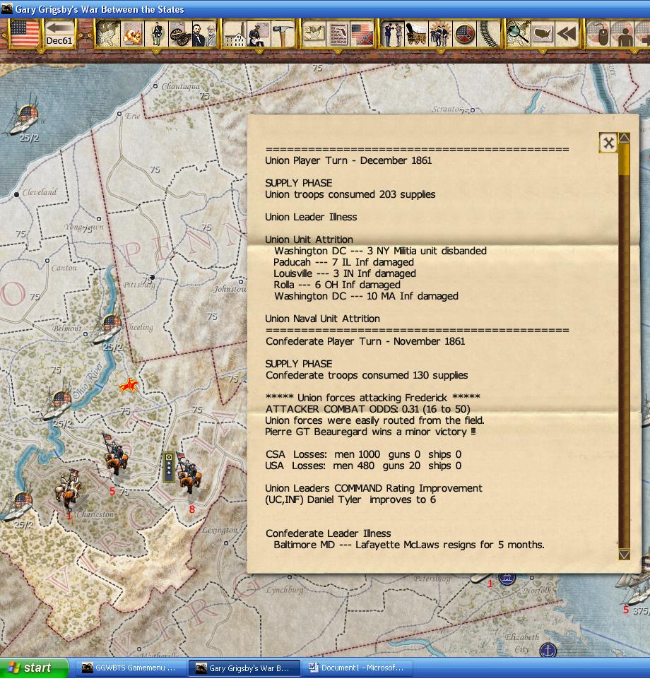Click the magnifying glass map zoom icon
The width and height of the screenshot is (650, 681).
519,33
